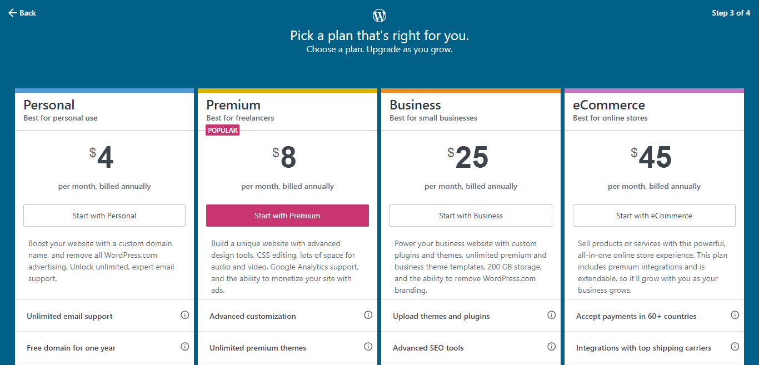Screen dimensions: 759x365
Task: Open info tooltip for Free domain for one year
Action: (184, 346)
